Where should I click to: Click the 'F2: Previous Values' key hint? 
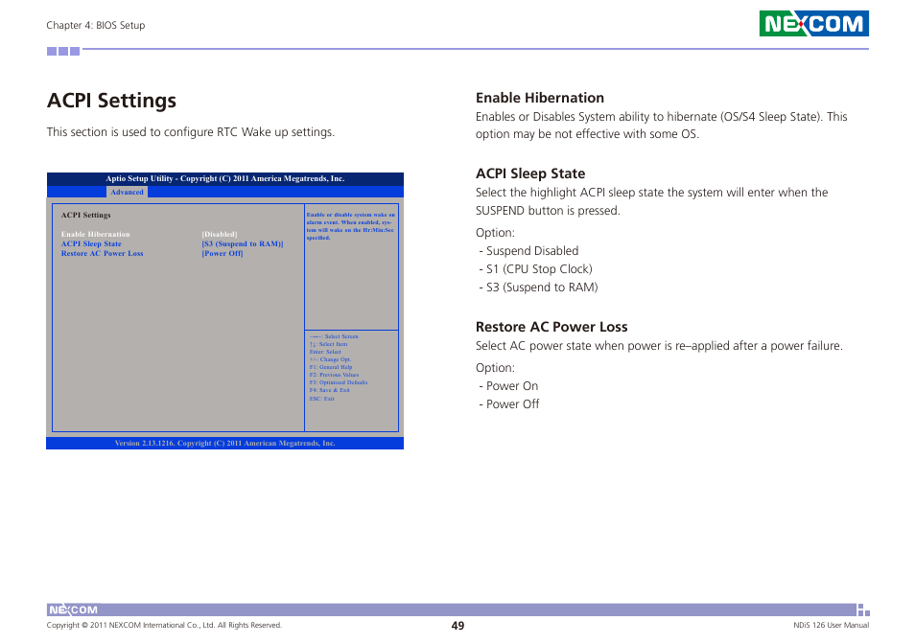point(335,375)
